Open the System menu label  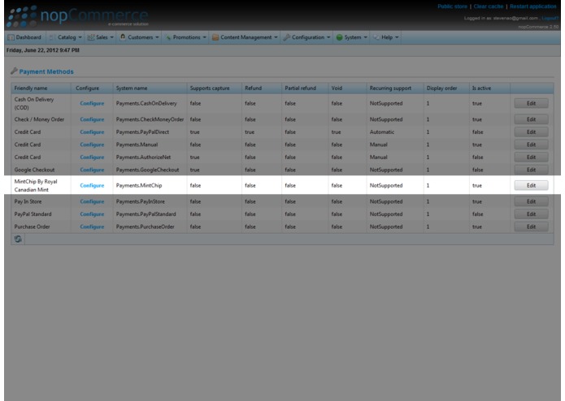pos(353,37)
